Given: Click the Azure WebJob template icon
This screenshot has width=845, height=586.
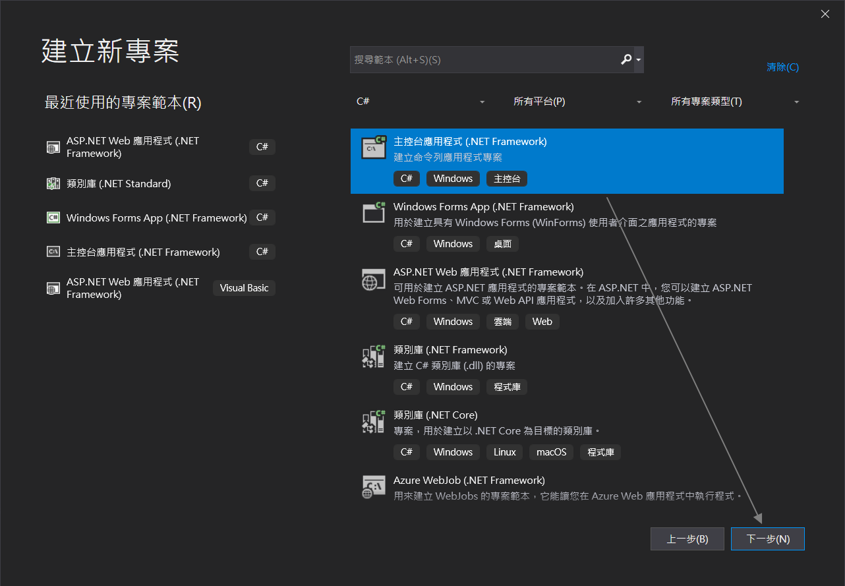Looking at the screenshot, I should (x=374, y=486).
